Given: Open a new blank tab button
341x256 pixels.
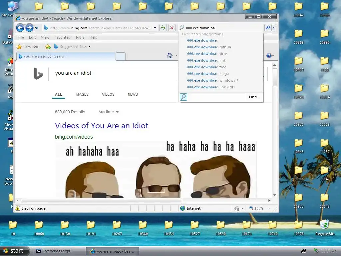Looking at the screenshot, I should point(121,56).
